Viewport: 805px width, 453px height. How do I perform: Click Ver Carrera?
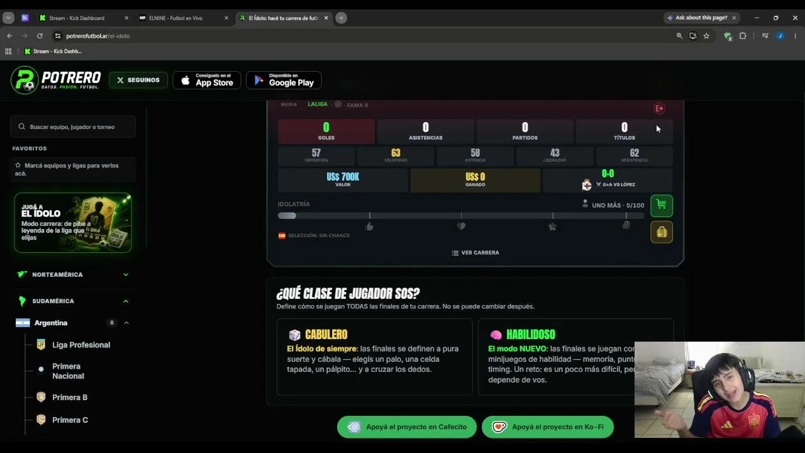click(x=475, y=253)
